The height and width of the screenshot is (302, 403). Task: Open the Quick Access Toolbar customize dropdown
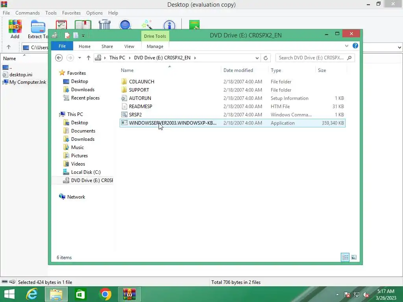(83, 36)
